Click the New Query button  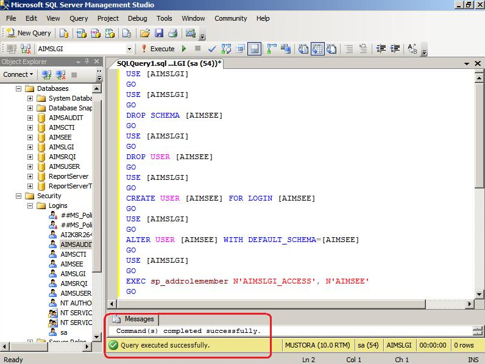[29, 33]
